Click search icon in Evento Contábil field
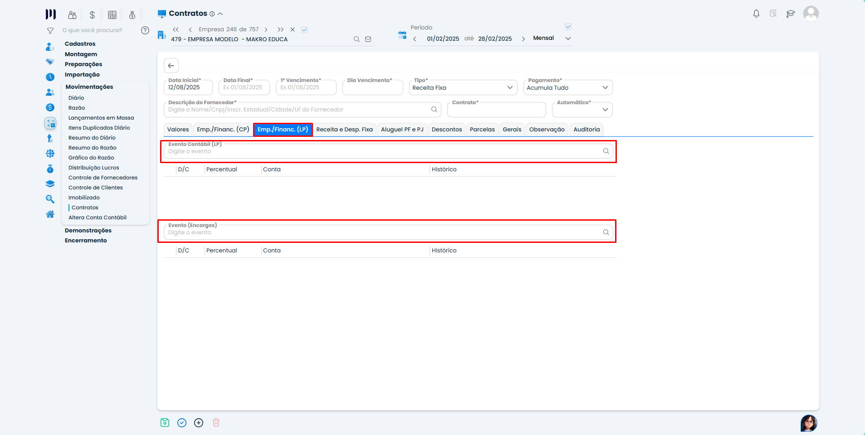Image resolution: width=865 pixels, height=435 pixels. (x=606, y=151)
